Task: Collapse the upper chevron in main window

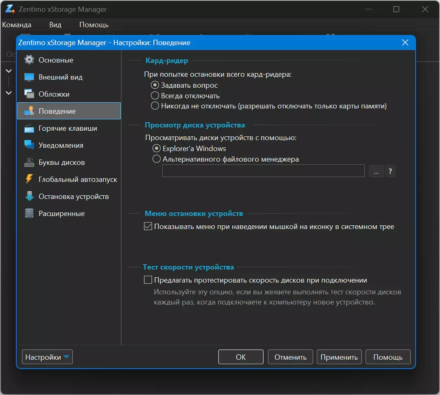Action: tap(9, 71)
